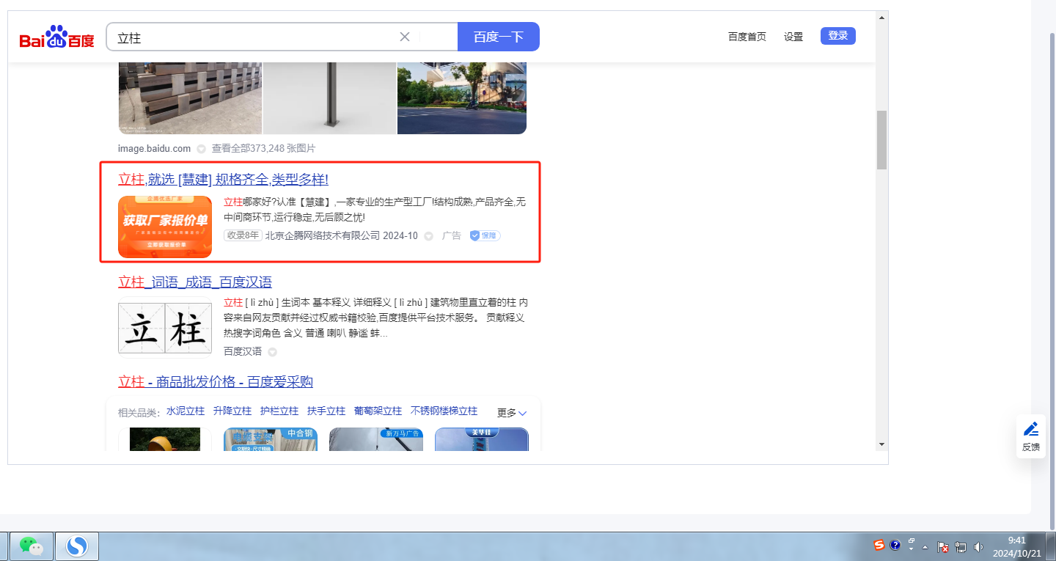Viewport: 1056px width, 561px height.
Task: Go to 百度首页 link
Action: [x=747, y=37]
